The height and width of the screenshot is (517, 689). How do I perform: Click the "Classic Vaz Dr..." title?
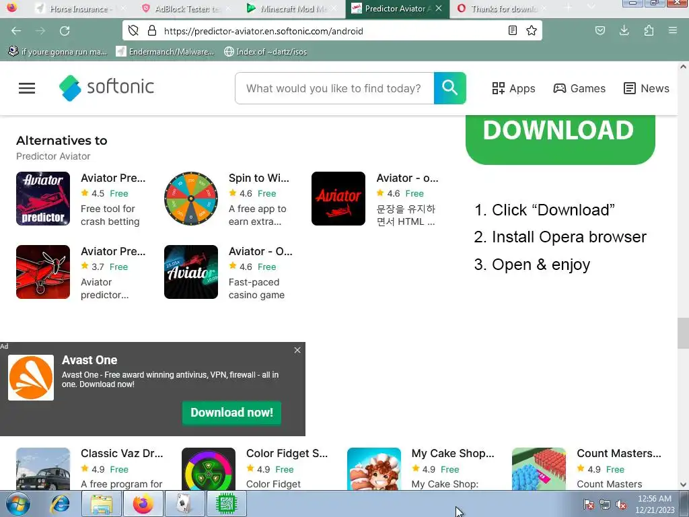pyautogui.click(x=122, y=453)
